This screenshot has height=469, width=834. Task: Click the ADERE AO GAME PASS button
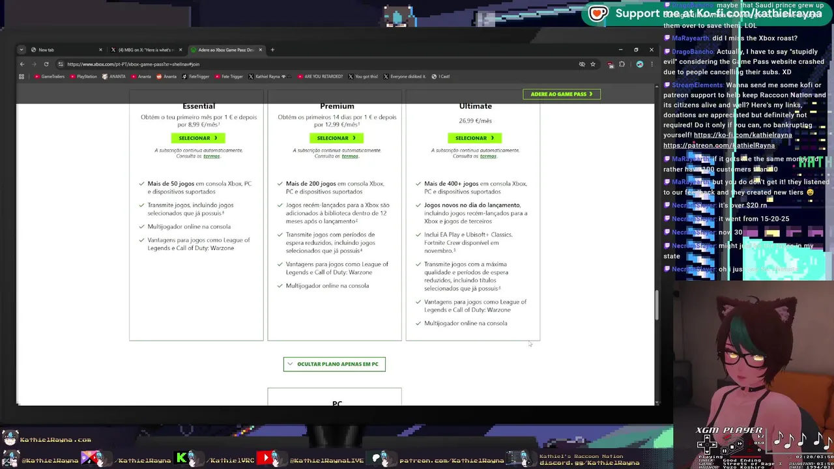click(561, 94)
